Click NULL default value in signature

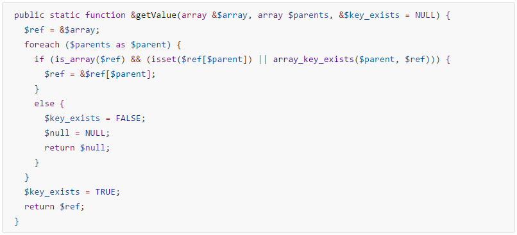pos(425,15)
